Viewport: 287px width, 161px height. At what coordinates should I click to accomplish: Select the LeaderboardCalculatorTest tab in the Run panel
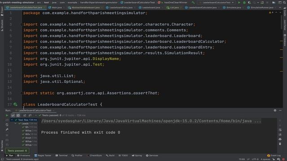pos(34,110)
